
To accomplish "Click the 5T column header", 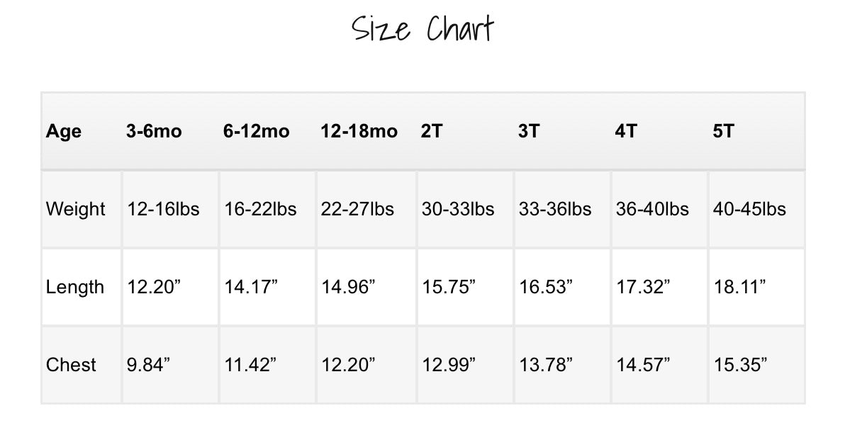I will click(723, 132).
